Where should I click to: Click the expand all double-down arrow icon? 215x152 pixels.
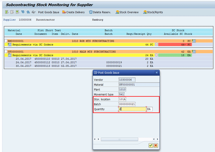tap(23, 12)
